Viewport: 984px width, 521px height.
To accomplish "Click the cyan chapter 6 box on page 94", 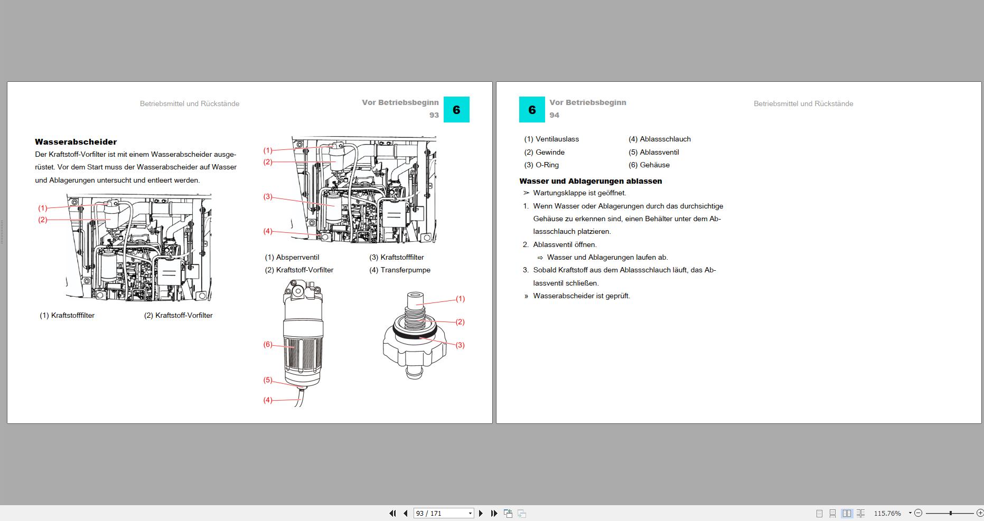I will click(532, 109).
